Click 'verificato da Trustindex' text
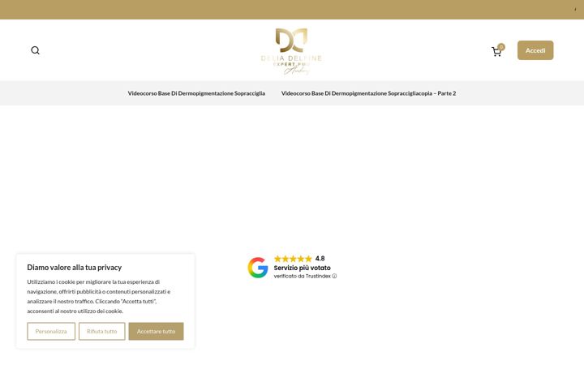The image size is (584, 365). click(x=302, y=277)
